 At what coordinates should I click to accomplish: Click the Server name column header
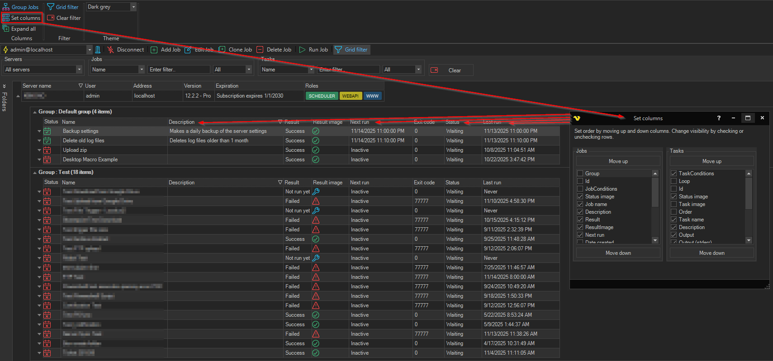tap(37, 86)
